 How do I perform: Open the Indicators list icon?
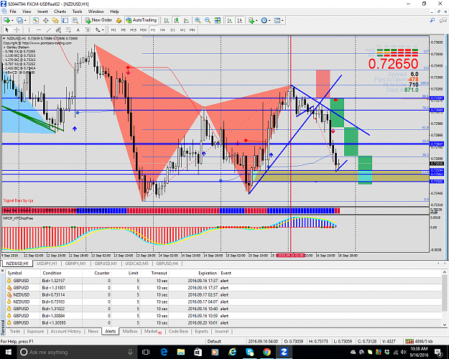(251, 20)
